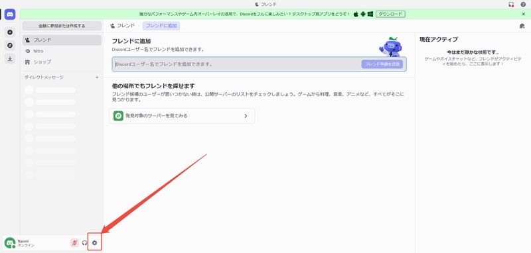Image resolution: width=531 pixels, height=253 pixels.
Task: Unmute the microphone icon
Action: coord(74,242)
